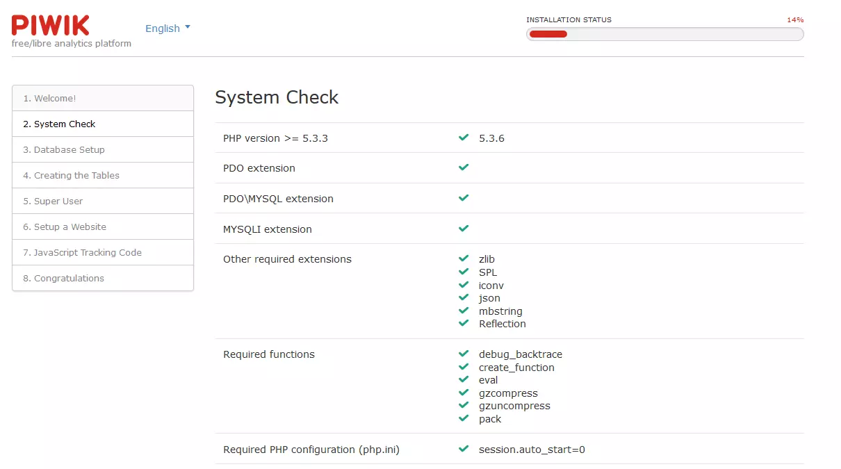Image resolution: width=841 pixels, height=469 pixels.
Task: Open the 6. Setup a Website step
Action: point(103,227)
